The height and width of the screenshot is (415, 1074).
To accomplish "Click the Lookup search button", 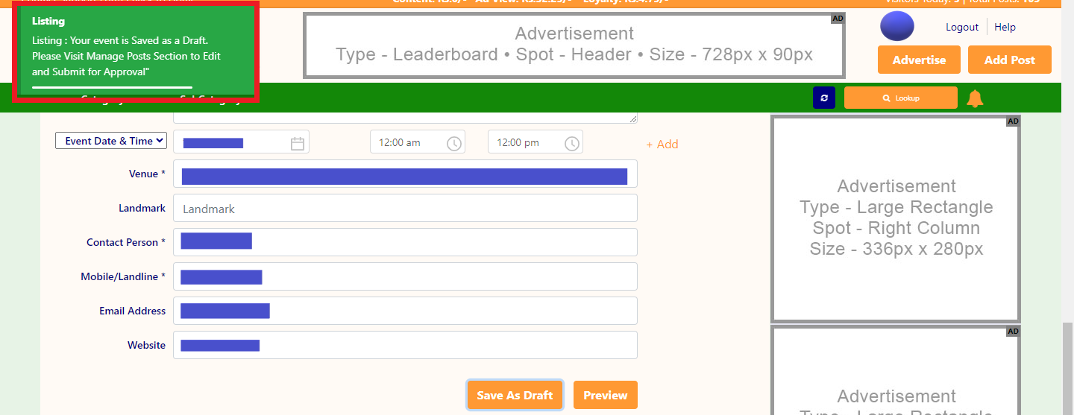I will [x=900, y=98].
